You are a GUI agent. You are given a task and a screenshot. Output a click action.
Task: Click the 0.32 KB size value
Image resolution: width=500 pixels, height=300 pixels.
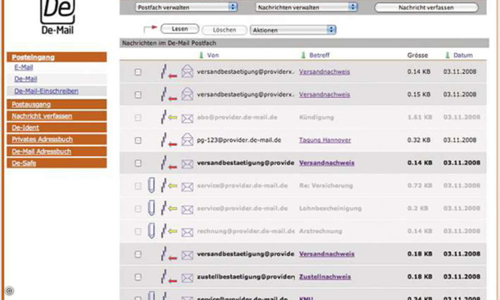point(419,140)
